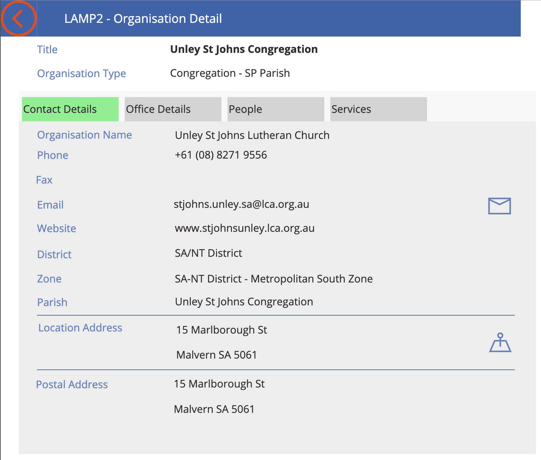Click the Location Address label
This screenshot has height=460, width=541.
tap(80, 328)
